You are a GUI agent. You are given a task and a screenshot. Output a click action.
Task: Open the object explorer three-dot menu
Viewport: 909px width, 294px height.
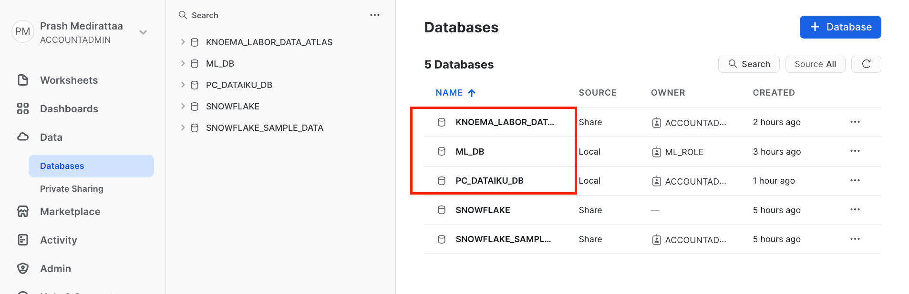375,15
